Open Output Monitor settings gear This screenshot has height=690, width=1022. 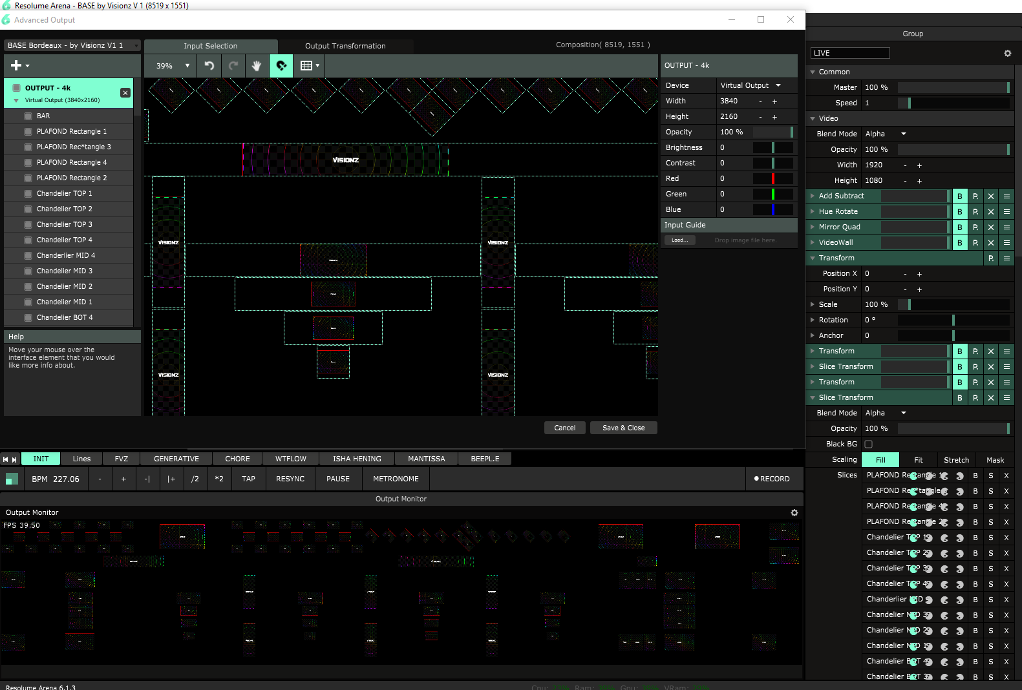coord(794,513)
